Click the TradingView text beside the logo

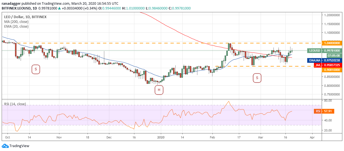pos(19,146)
